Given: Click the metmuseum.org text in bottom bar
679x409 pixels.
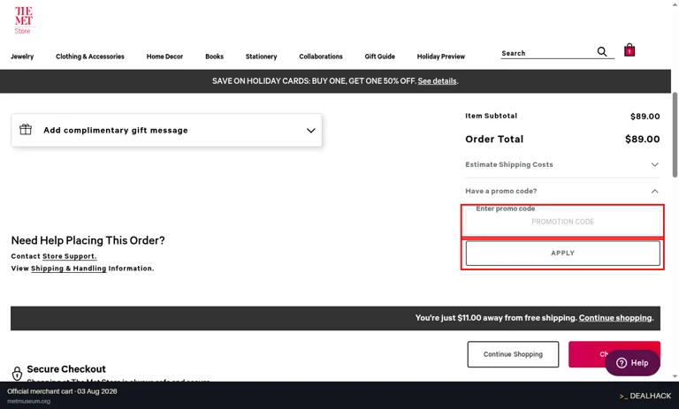Looking at the screenshot, I should tap(28, 401).
